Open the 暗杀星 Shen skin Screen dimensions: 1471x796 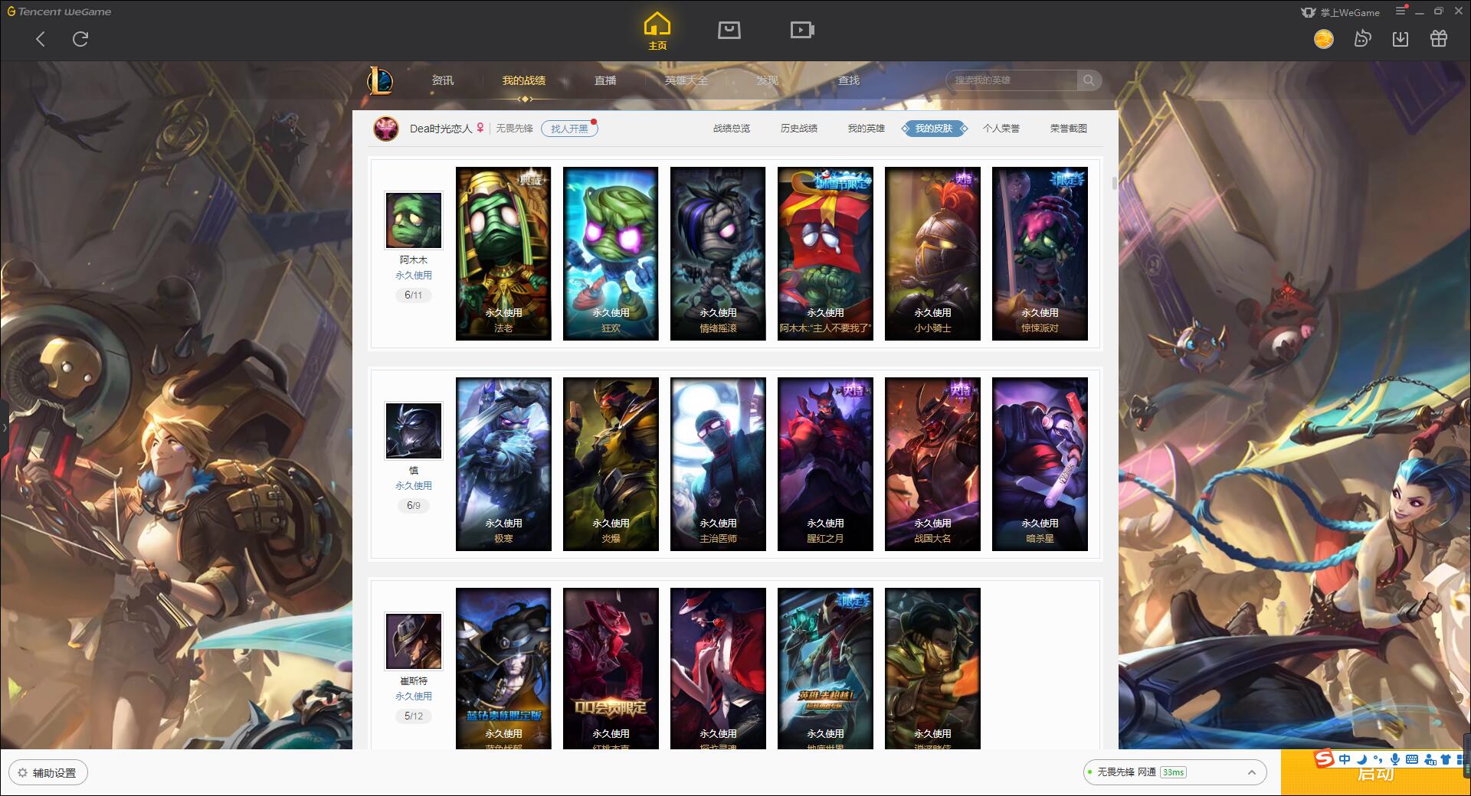1040,464
